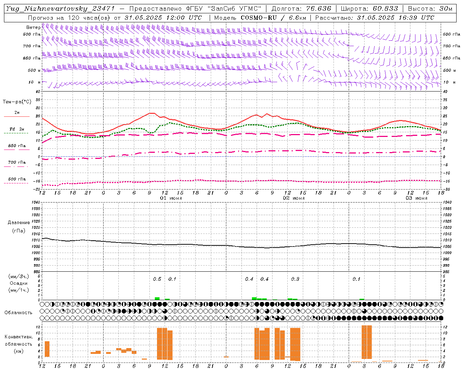Click the Осадки precipitation label
The image size is (462, 369).
[19, 283]
